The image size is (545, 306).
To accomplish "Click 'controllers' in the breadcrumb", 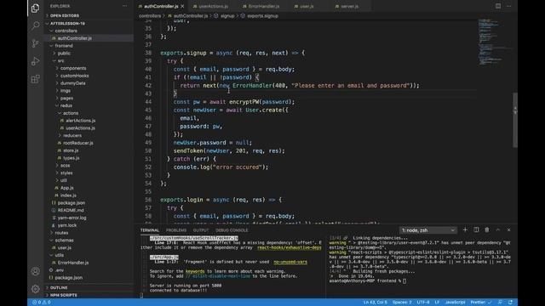I will [150, 16].
